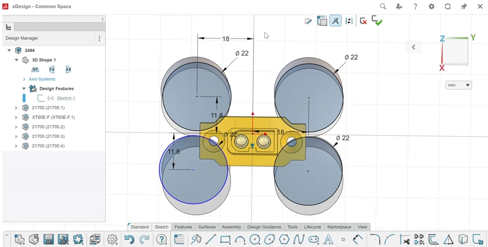Viewport: 488px width, 247px height.
Task: Open the Share/collaborate people icon
Action: tap(399, 6)
